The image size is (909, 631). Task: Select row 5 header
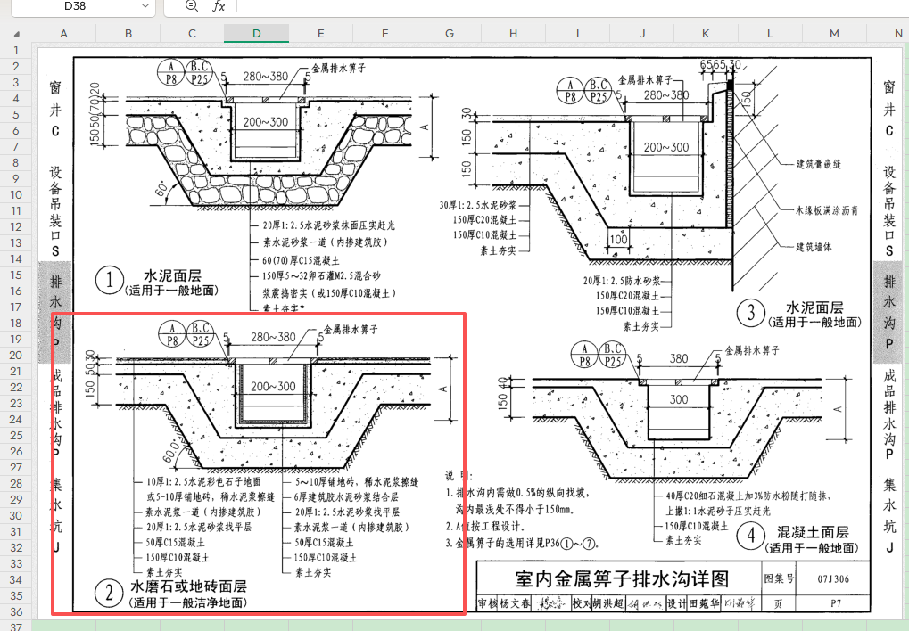click(x=16, y=115)
